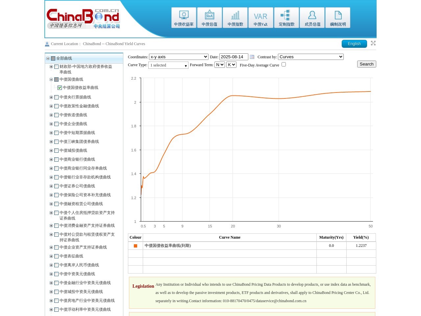Click the Search button
Screen dimensions: 421x316
click(x=366, y=64)
